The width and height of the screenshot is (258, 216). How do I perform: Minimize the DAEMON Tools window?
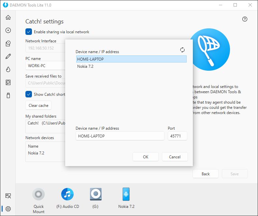tap(221, 5)
